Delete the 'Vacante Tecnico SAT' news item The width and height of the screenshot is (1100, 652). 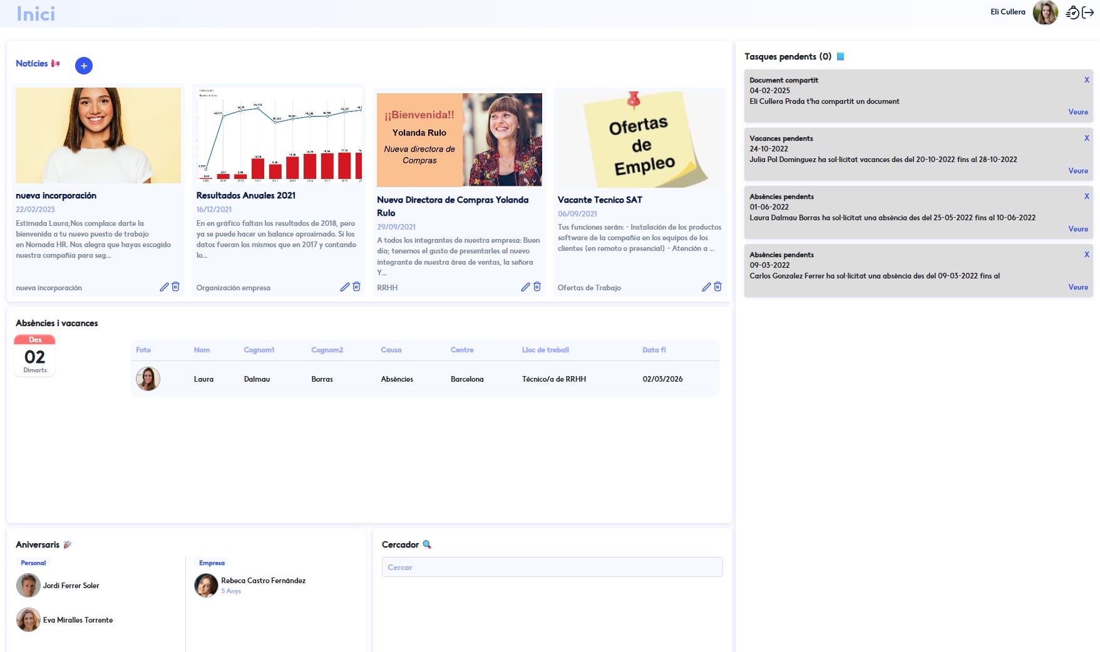click(x=717, y=287)
